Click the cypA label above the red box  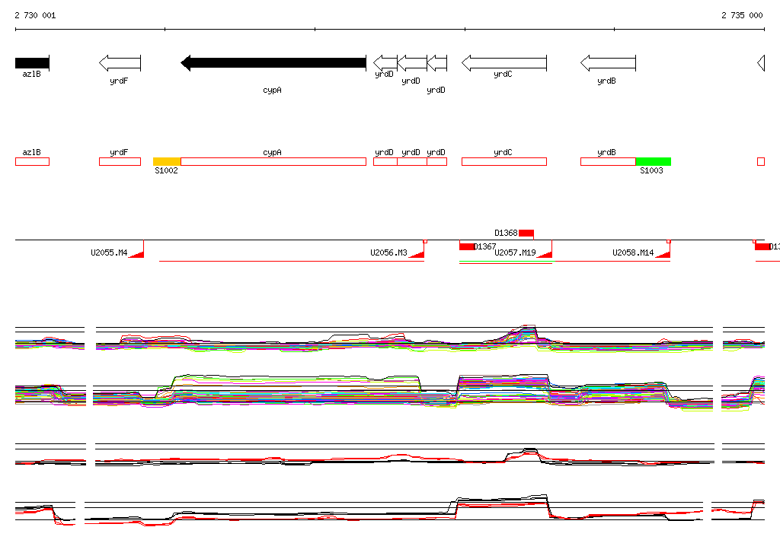272,153
